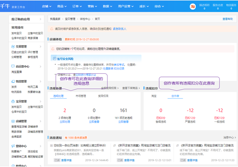Click the 宝贝管理 bag icon
Image resolution: width=238 pixels, height=167 pixels.
[13, 101]
